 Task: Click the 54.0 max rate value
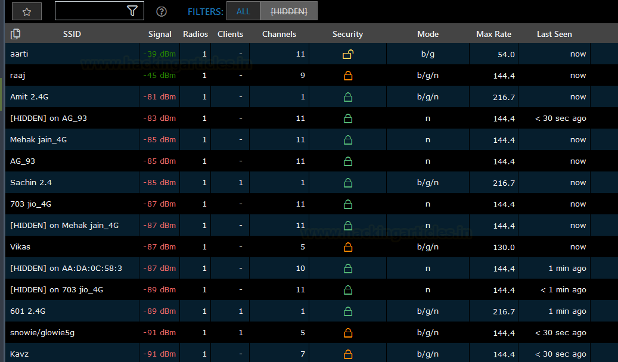506,54
